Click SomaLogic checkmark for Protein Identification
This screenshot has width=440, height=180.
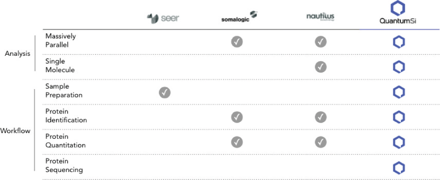237,117
